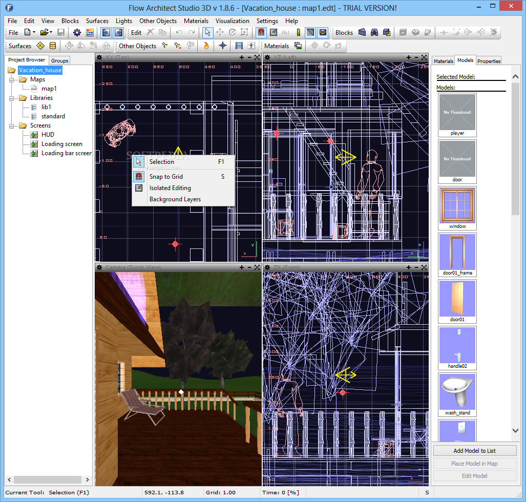This screenshot has height=502, width=526.
Task: Switch to the Materials tab
Action: pyautogui.click(x=443, y=61)
